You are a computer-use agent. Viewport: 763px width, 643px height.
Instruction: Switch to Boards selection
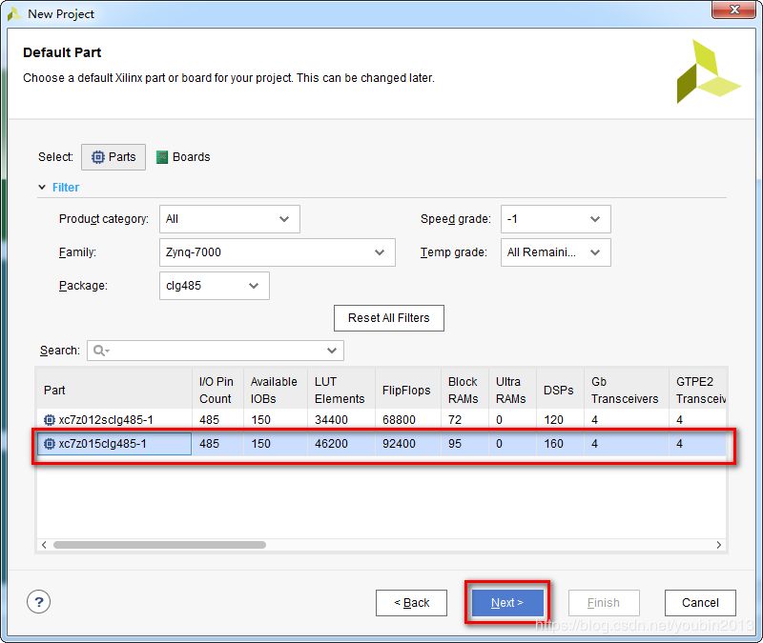click(x=183, y=157)
